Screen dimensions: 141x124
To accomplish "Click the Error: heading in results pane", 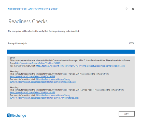I will [x=12, y=58].
